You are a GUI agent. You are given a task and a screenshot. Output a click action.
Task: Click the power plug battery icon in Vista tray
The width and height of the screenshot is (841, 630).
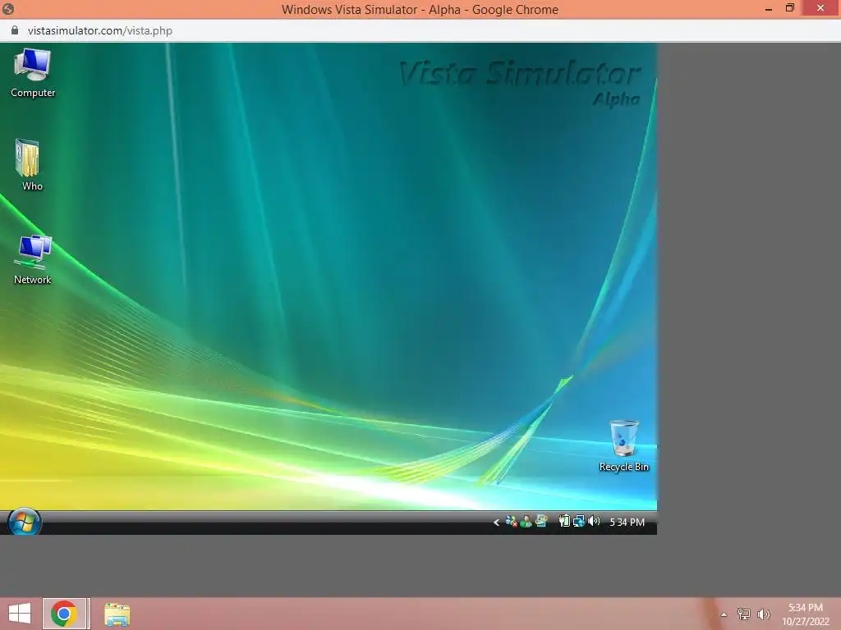pos(563,521)
